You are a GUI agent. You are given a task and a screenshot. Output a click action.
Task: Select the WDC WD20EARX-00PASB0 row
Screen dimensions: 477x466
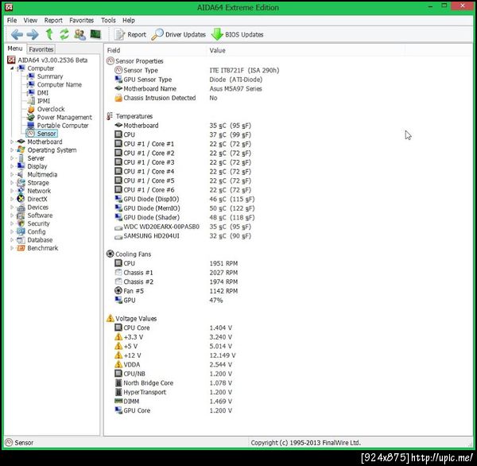click(183, 227)
